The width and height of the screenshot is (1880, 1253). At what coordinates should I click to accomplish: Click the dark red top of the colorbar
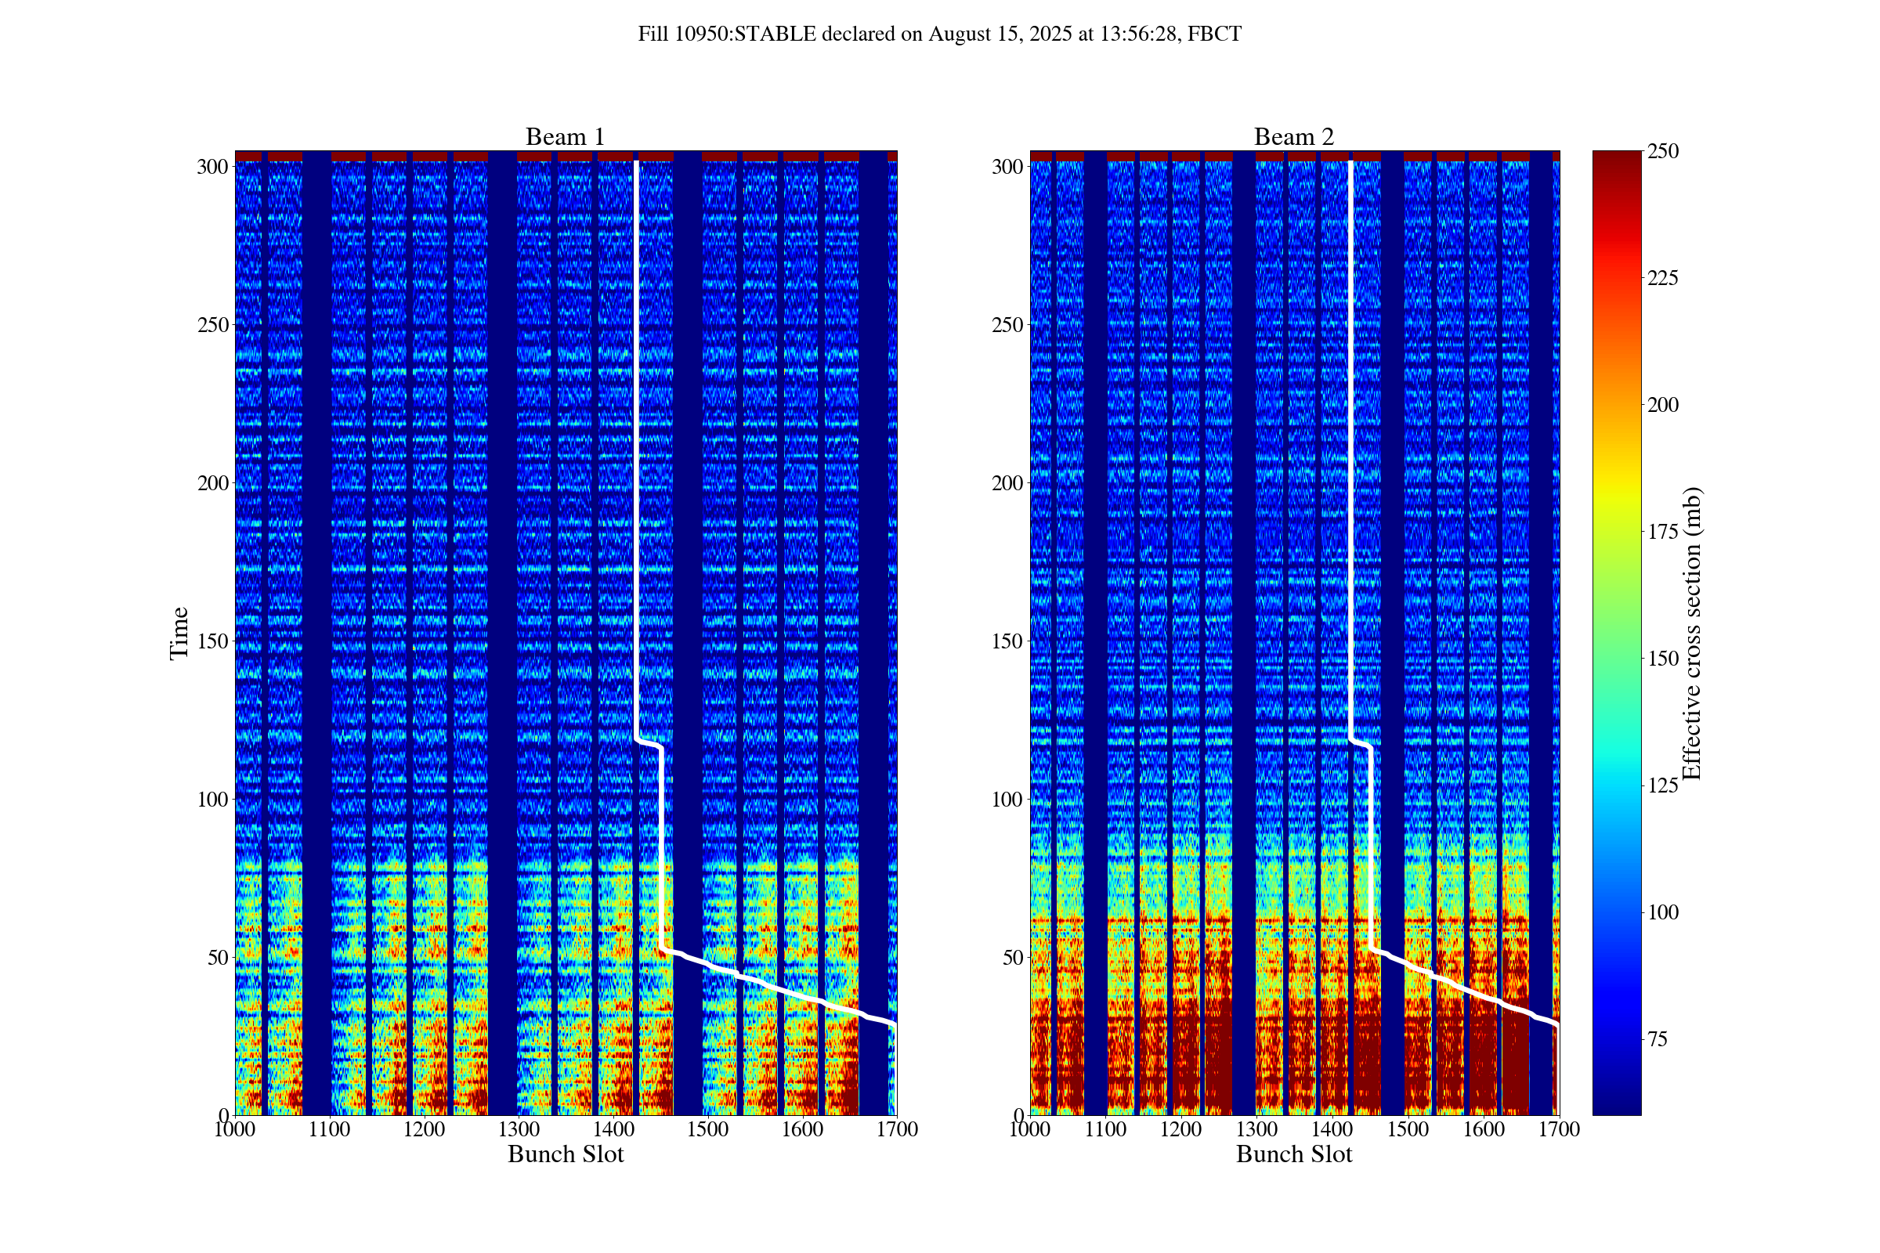1616,160
